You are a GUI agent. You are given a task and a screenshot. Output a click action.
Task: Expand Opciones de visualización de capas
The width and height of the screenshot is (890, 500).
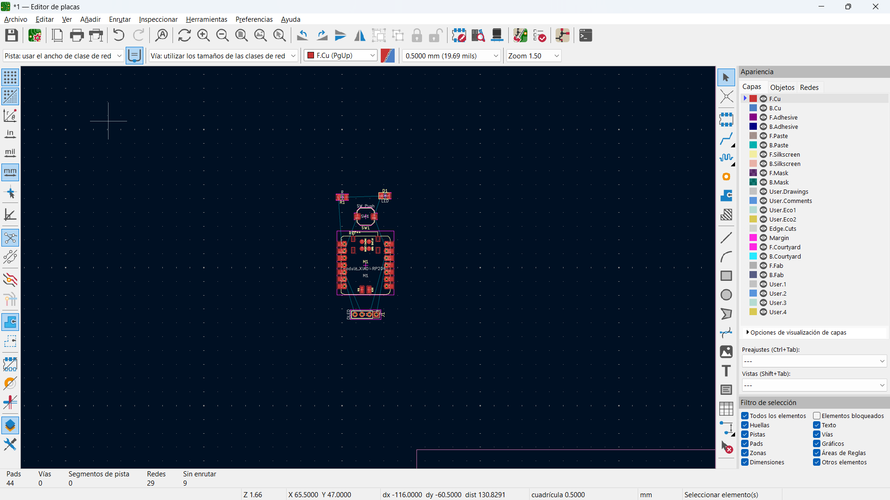pyautogui.click(x=797, y=333)
